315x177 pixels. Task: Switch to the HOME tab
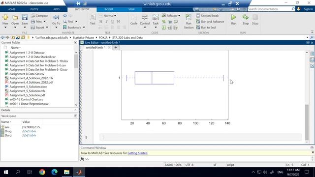(x=11, y=9)
